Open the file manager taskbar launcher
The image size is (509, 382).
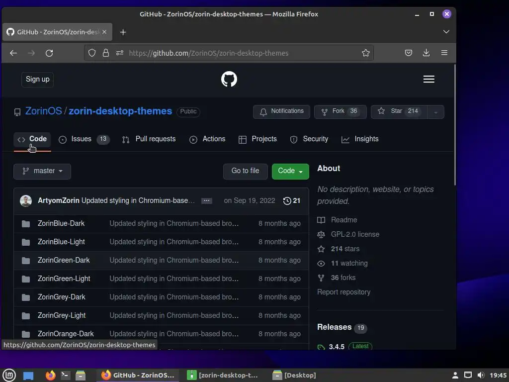[81, 375]
